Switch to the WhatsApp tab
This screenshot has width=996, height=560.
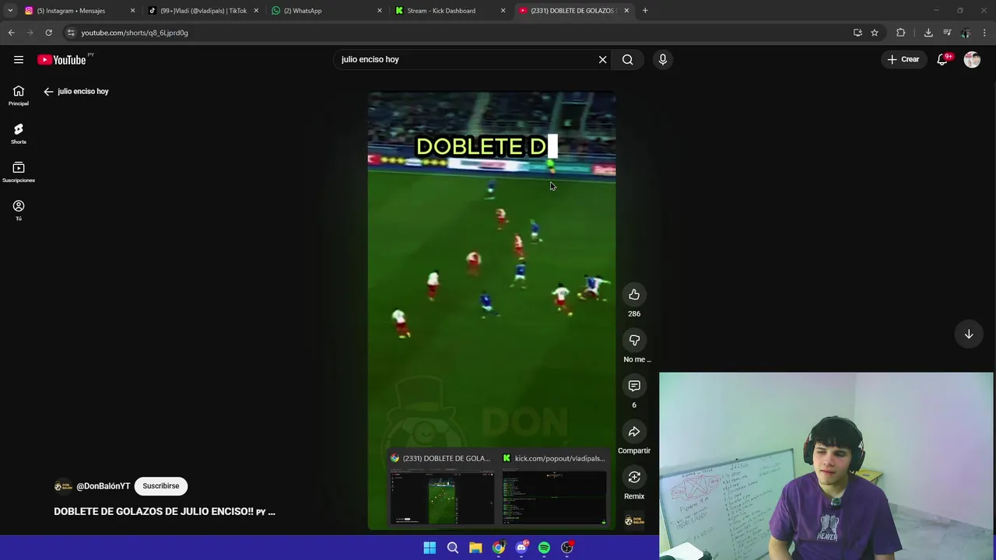click(327, 11)
